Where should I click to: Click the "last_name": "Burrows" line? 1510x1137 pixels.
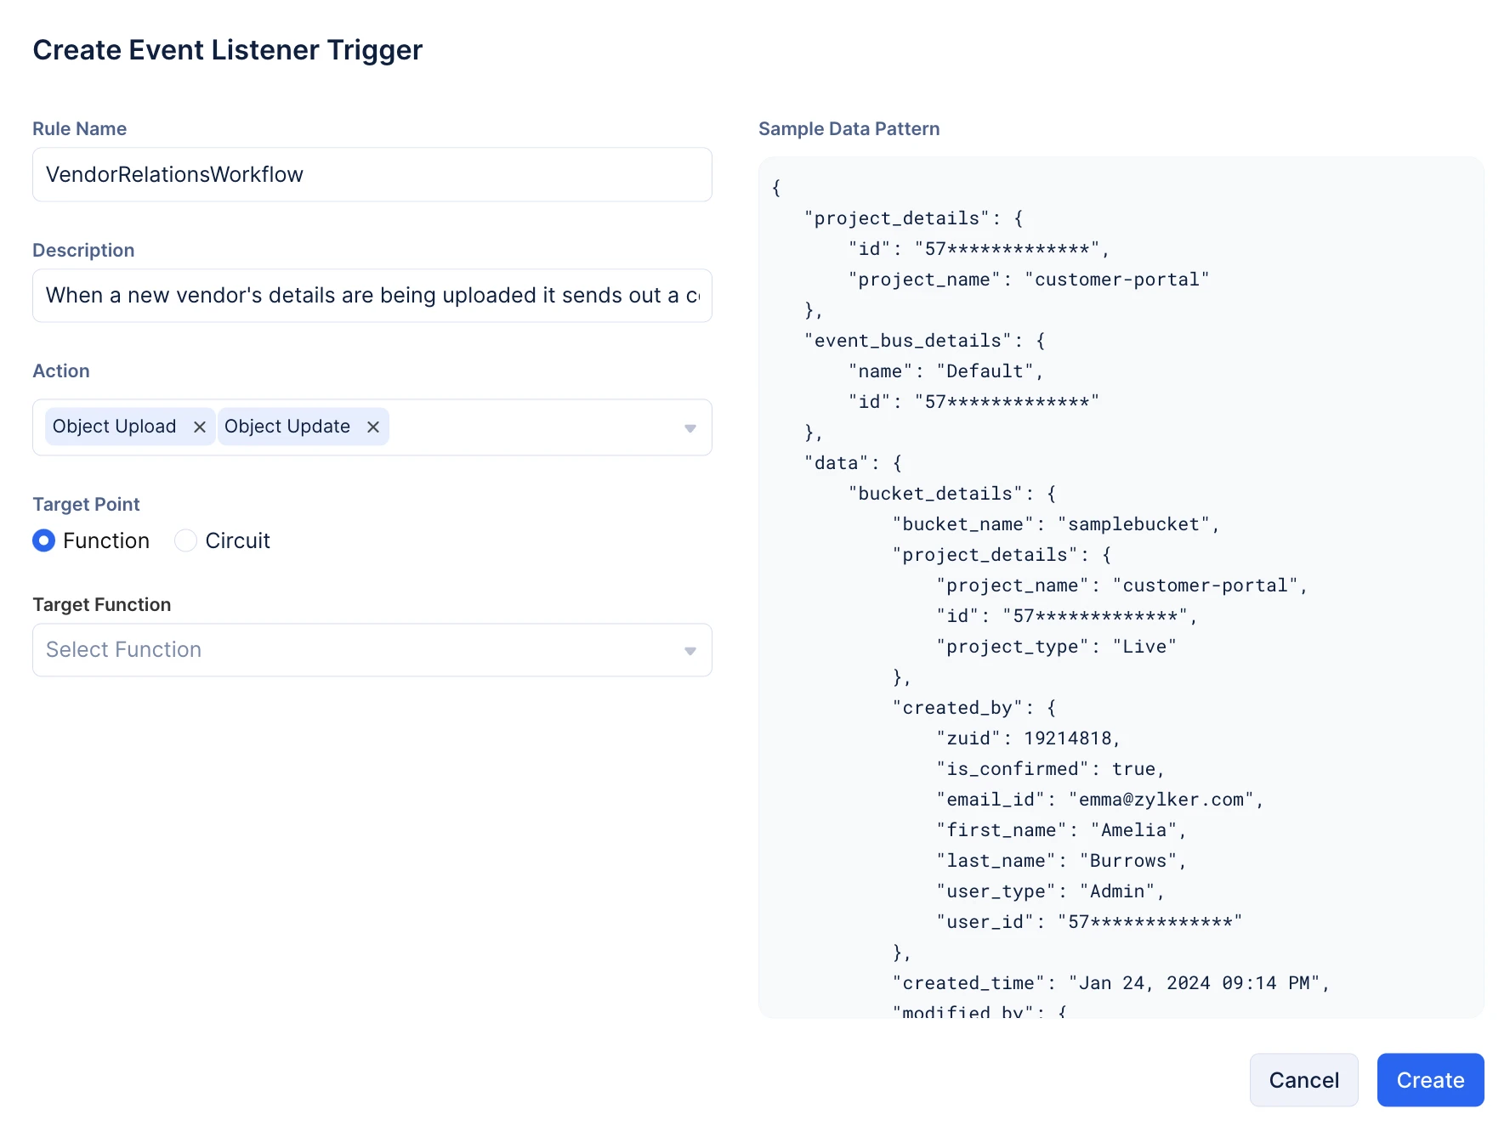(1062, 861)
